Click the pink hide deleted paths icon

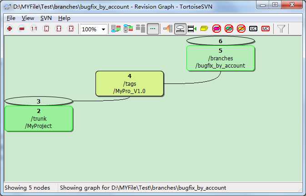click(216, 29)
